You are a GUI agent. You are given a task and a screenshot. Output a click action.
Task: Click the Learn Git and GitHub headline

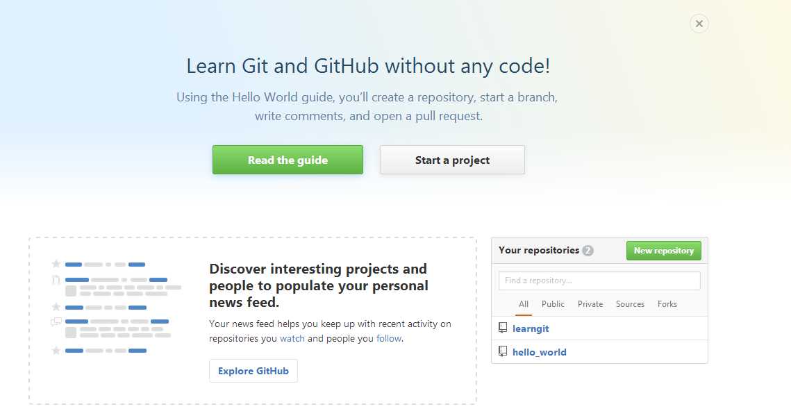point(368,66)
